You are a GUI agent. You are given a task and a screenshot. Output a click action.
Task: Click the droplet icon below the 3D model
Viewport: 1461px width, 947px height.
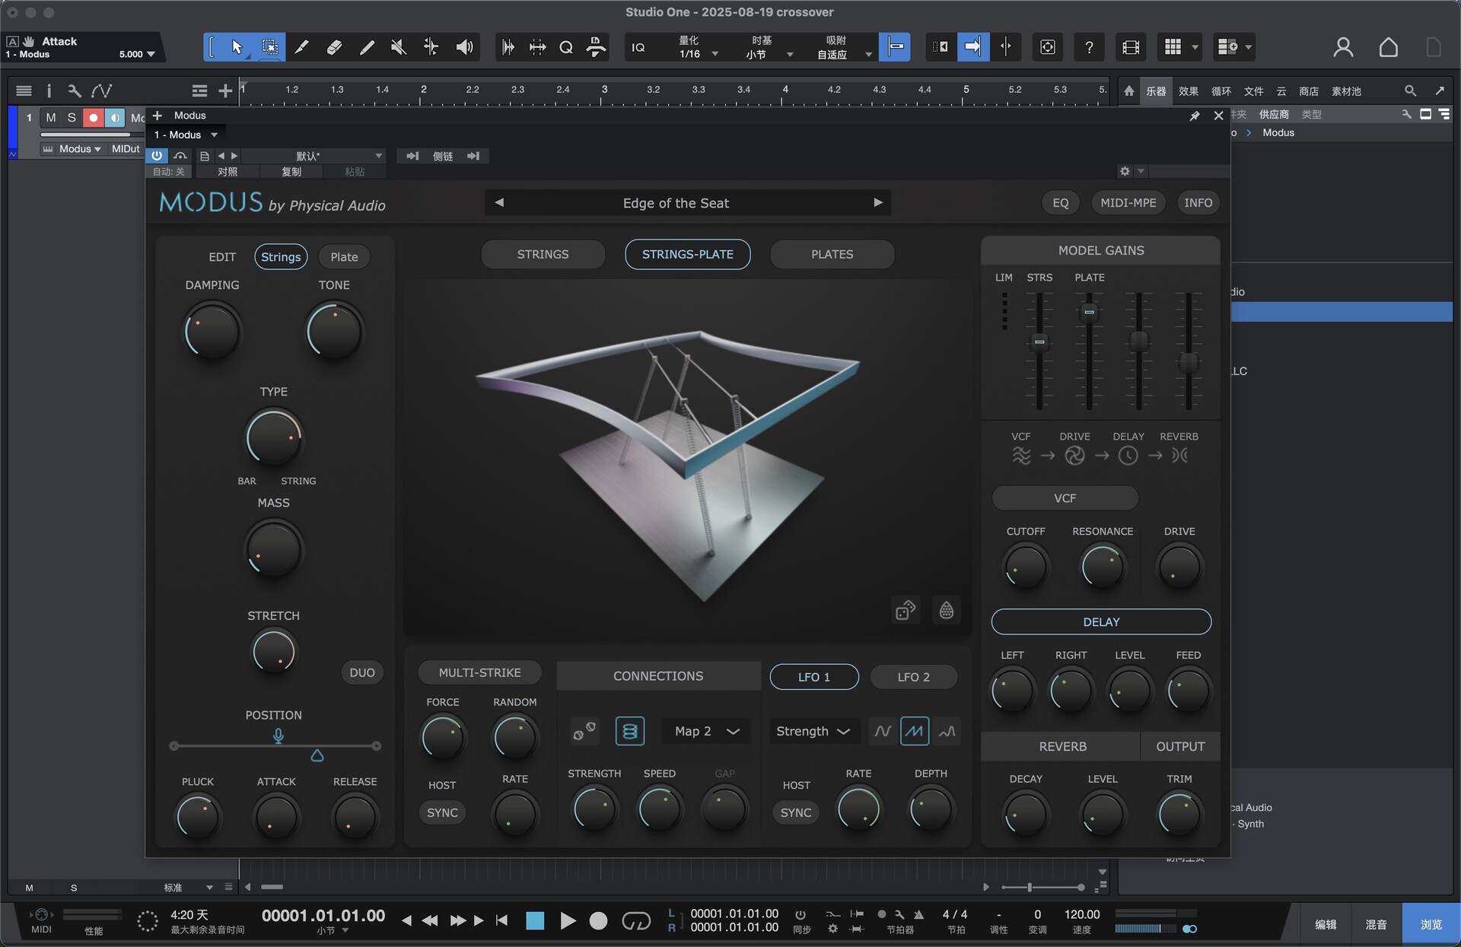(946, 610)
